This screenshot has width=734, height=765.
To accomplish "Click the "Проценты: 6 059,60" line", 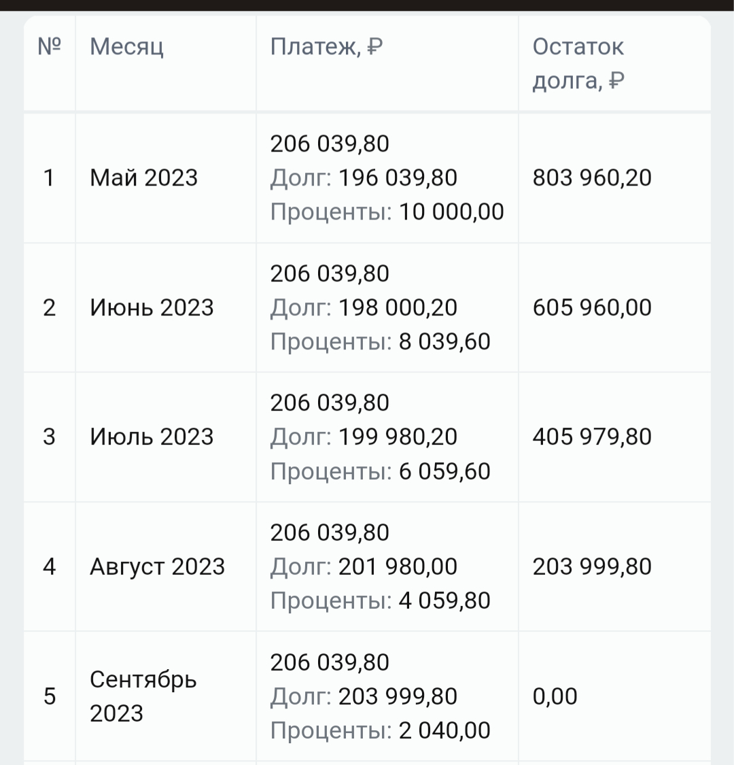I will pyautogui.click(x=380, y=471).
